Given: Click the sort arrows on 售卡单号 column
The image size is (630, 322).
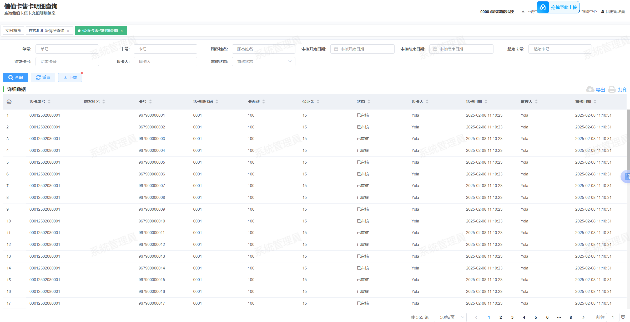Looking at the screenshot, I should click(49, 102).
